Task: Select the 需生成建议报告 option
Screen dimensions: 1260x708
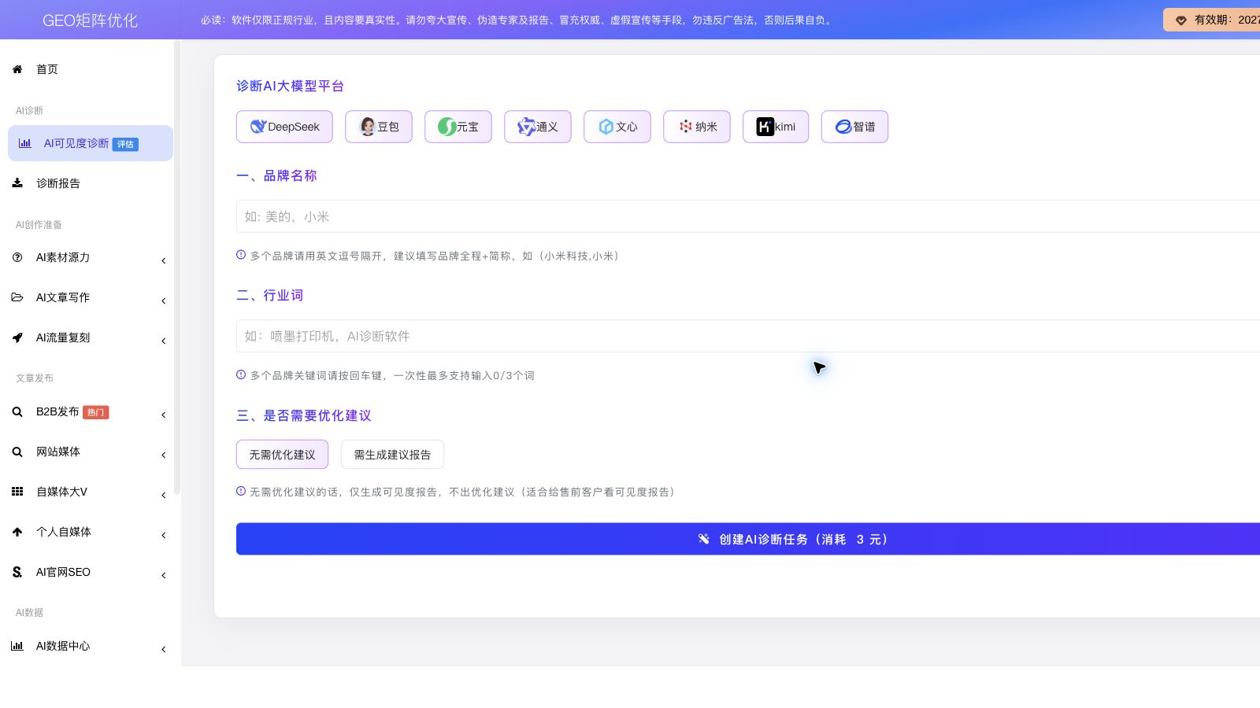Action: pyautogui.click(x=392, y=455)
